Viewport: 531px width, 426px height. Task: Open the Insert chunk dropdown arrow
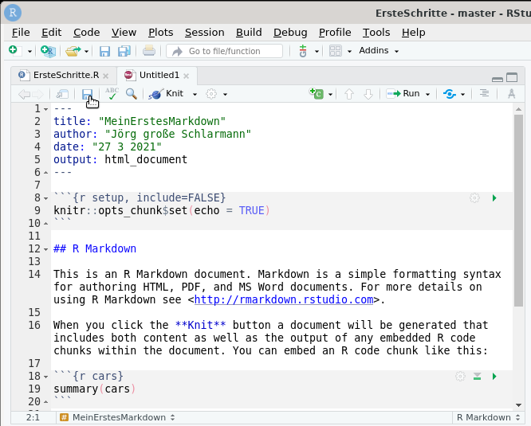click(330, 94)
